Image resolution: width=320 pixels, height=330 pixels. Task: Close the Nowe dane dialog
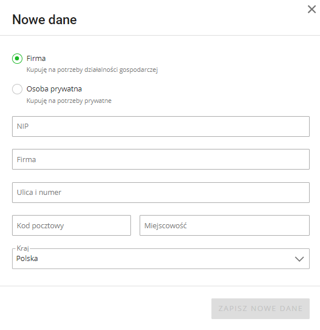tap(311, 9)
